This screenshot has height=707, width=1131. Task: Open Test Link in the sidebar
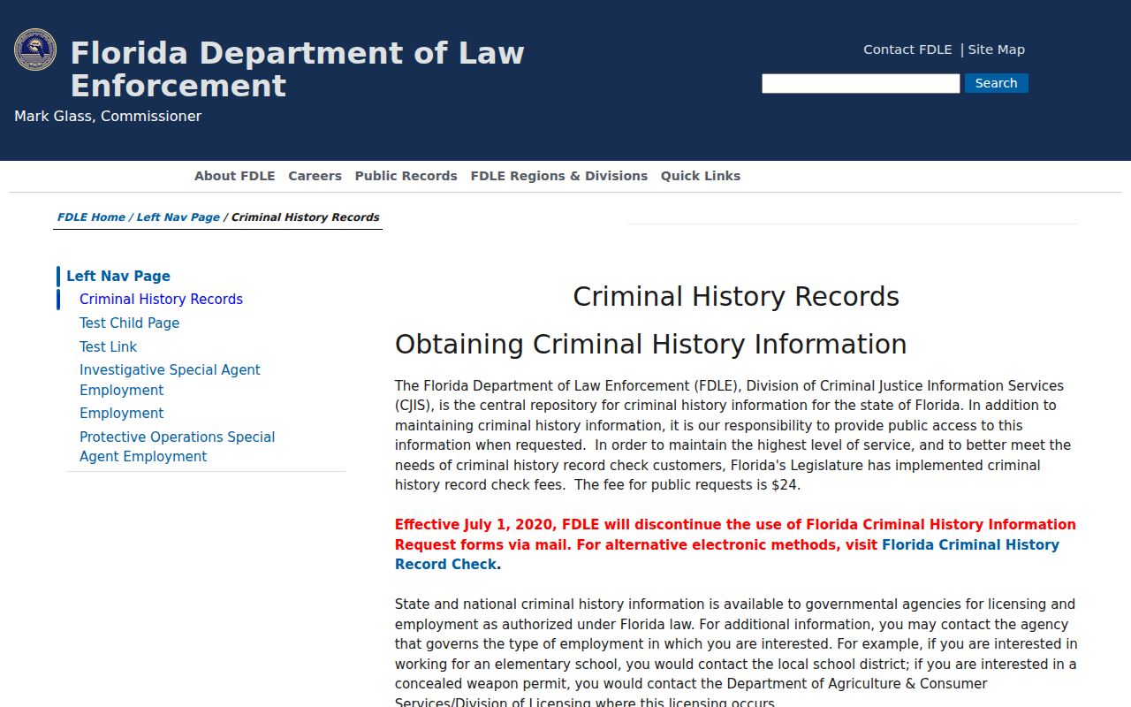tap(108, 347)
